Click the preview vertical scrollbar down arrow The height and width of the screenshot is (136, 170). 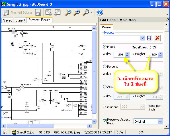[94, 121]
